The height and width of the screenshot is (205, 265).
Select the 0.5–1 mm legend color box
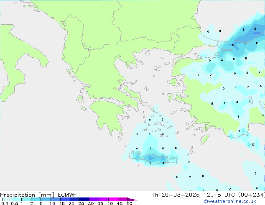17,200
